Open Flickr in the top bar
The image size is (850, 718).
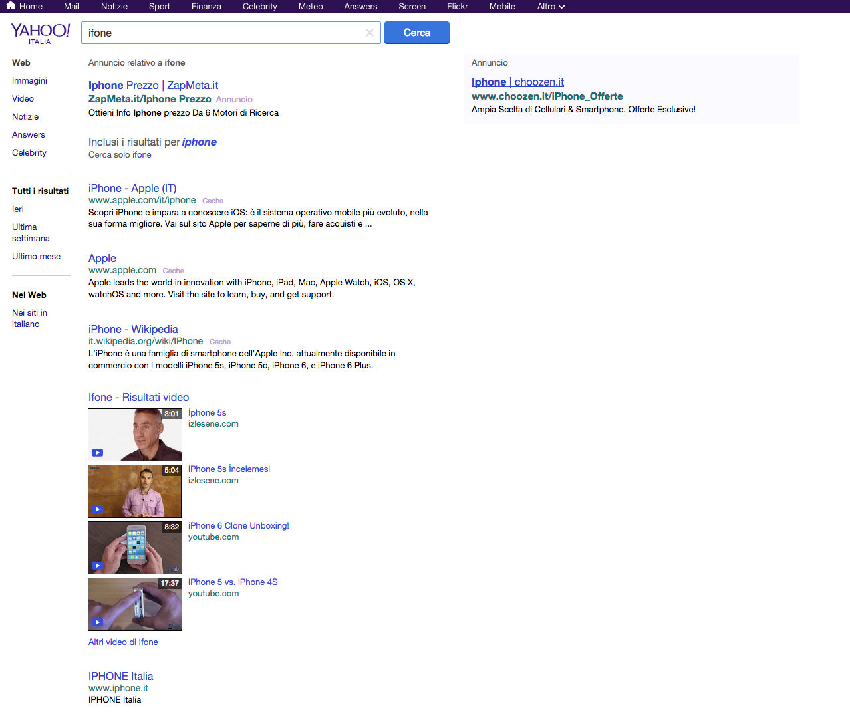point(458,7)
